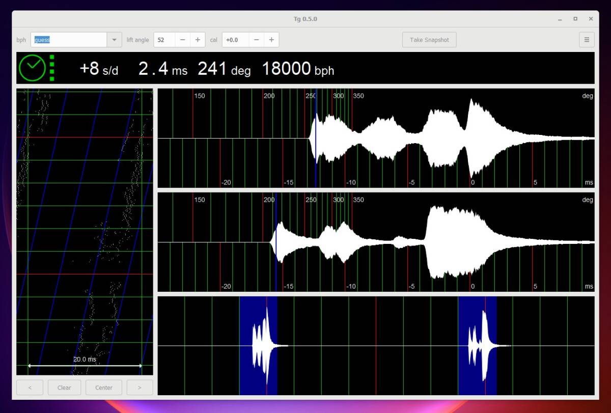Click the green clock status icon
The height and width of the screenshot is (413, 611).
(33, 68)
